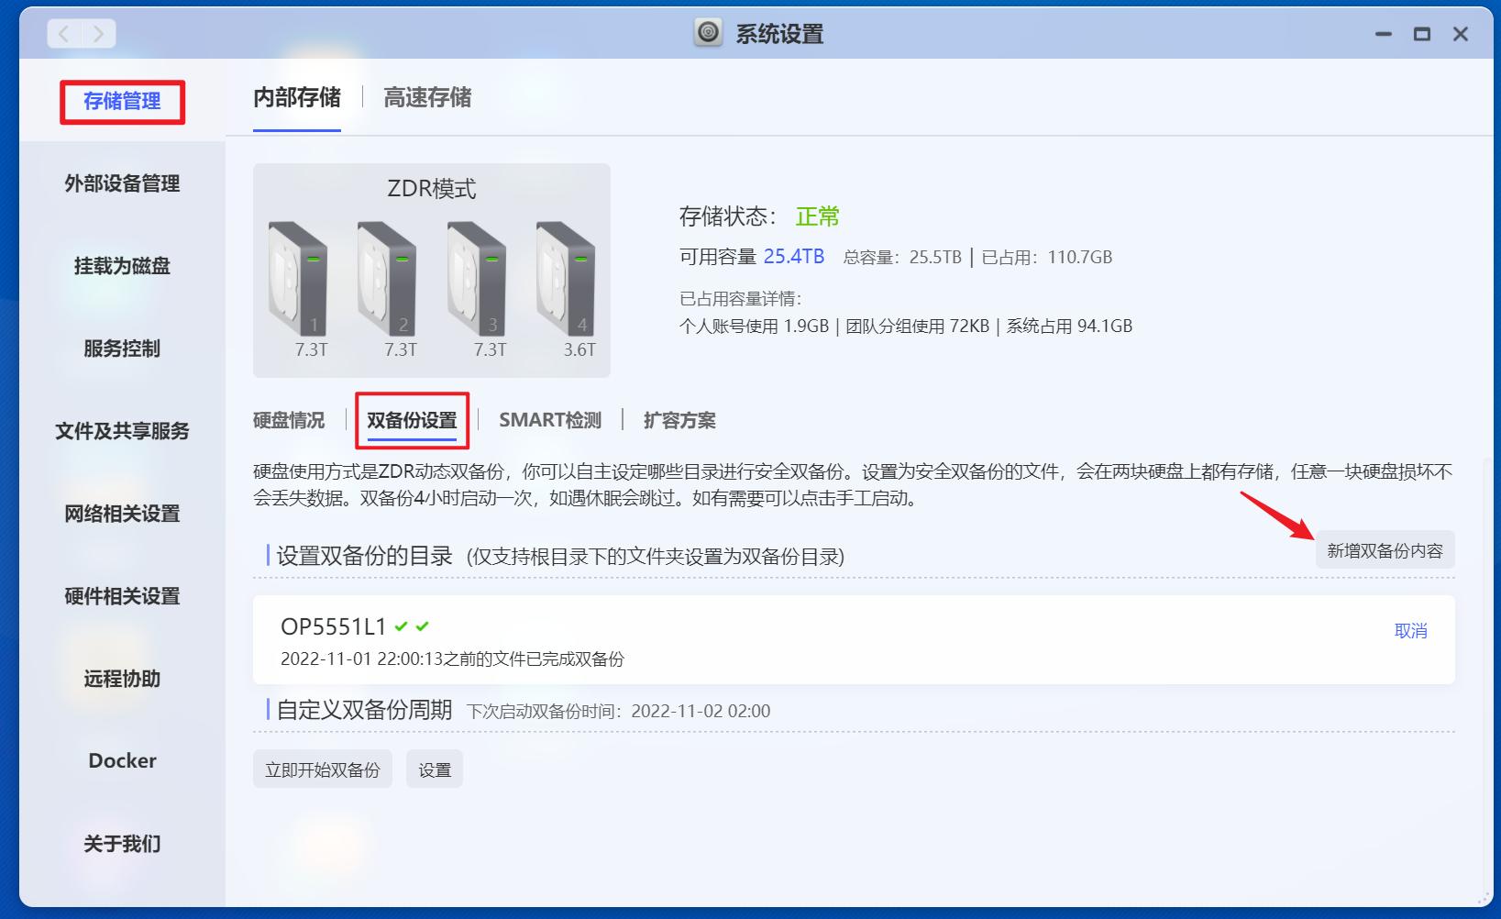Switch to the SMART检测 tab
This screenshot has height=919, width=1501.
pos(549,420)
